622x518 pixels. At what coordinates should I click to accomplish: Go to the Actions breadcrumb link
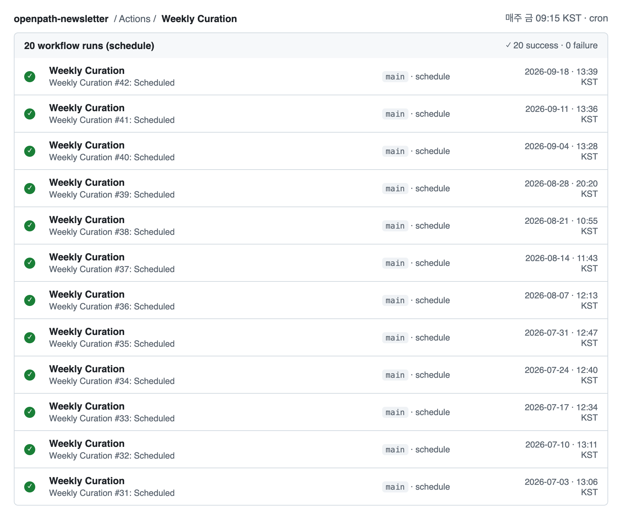tap(135, 19)
